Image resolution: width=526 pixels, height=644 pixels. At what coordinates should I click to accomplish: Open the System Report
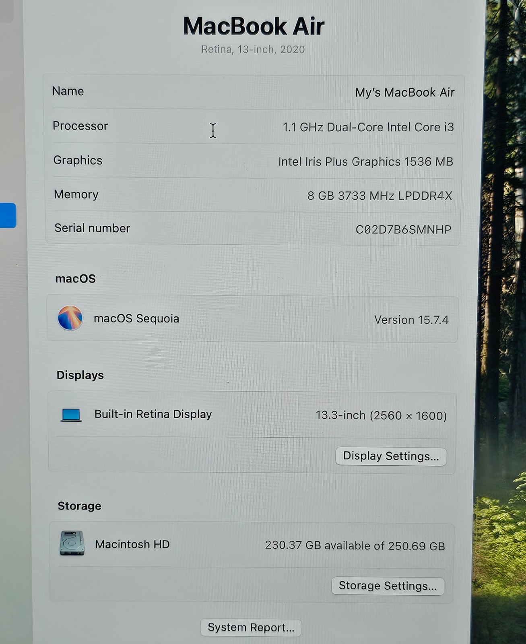(x=251, y=627)
